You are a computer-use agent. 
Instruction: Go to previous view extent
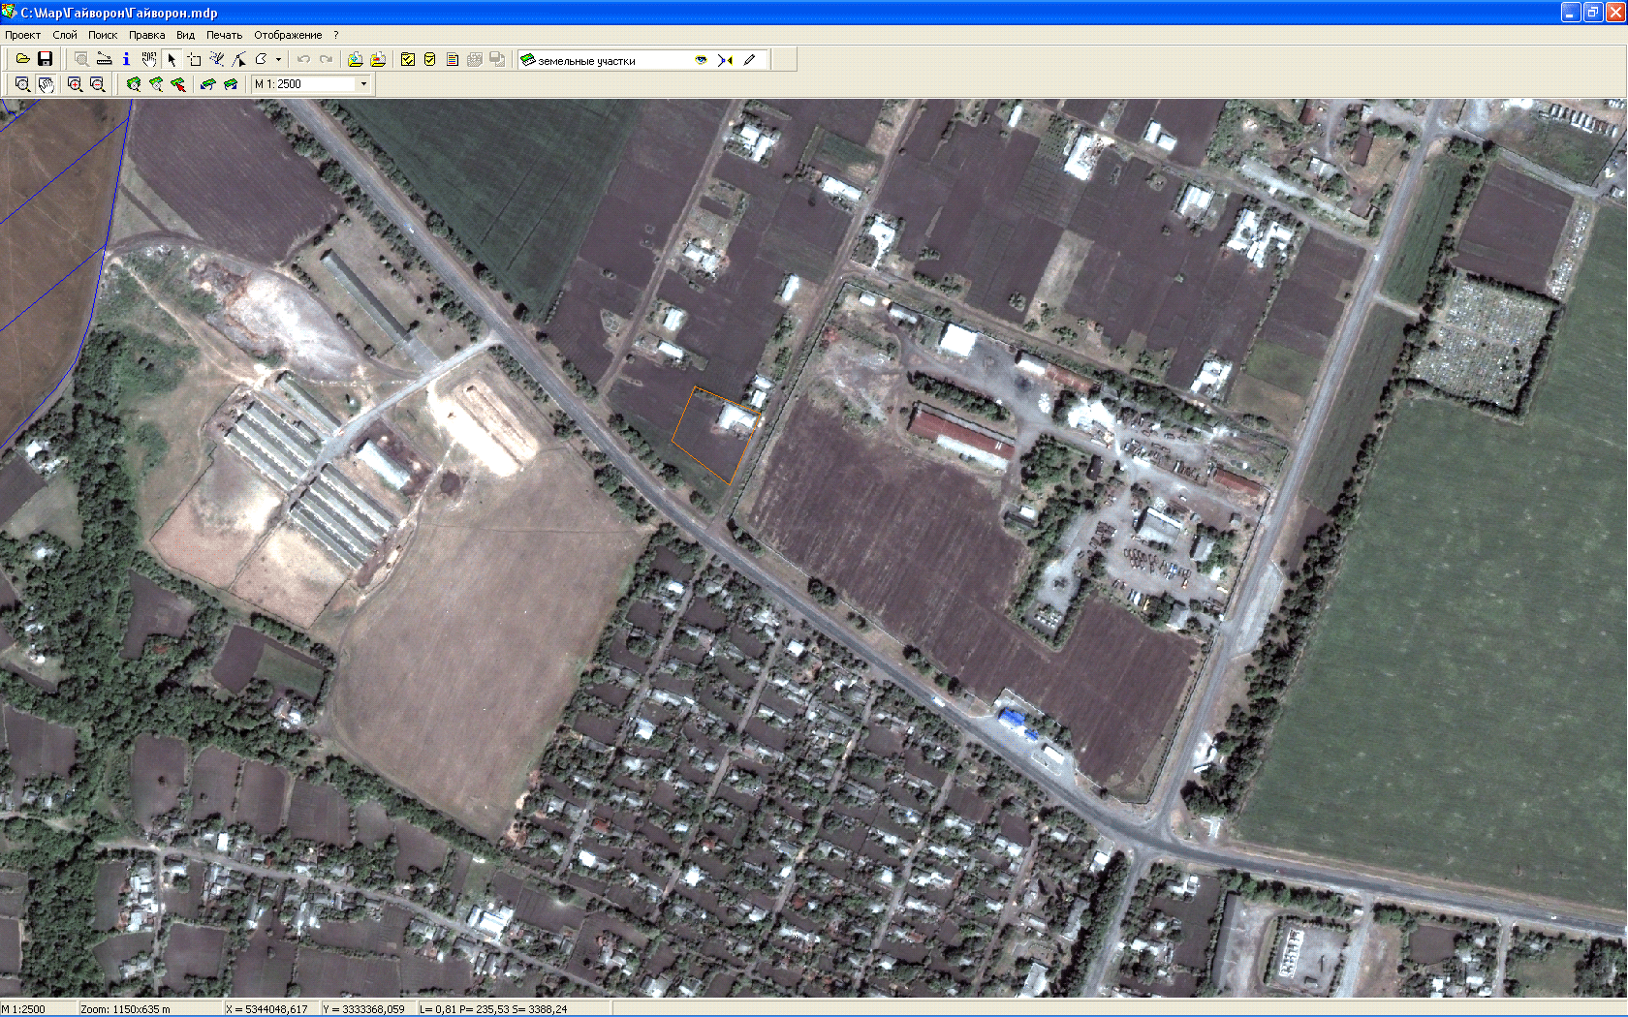207,84
